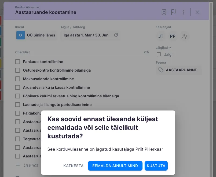The height and width of the screenshot is (177, 216).
Task: Open the Iga aasta date range picker
Action: tap(86, 35)
